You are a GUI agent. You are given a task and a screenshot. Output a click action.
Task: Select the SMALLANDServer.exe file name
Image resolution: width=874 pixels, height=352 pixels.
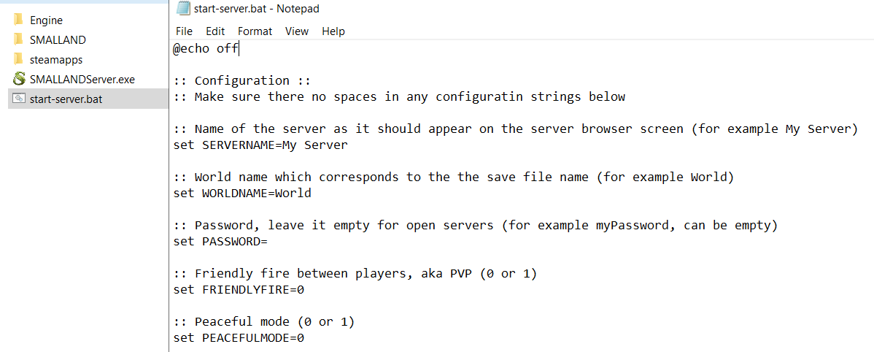[x=82, y=79]
